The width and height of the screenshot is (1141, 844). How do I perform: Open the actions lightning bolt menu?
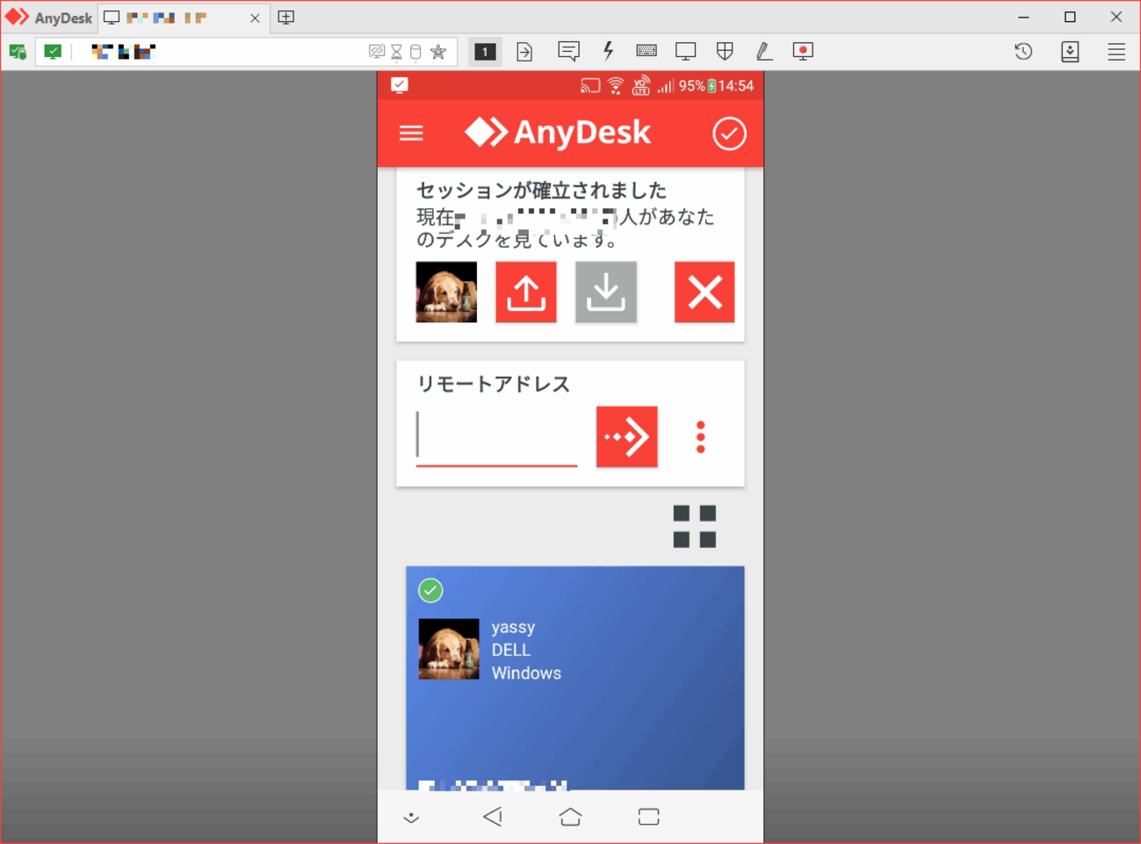pyautogui.click(x=608, y=51)
